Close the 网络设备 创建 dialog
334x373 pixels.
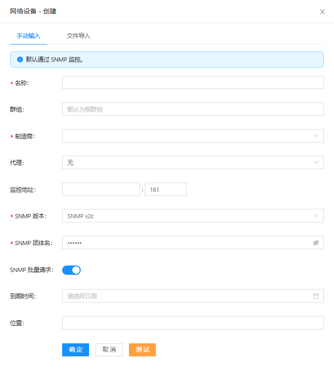pyautogui.click(x=322, y=12)
